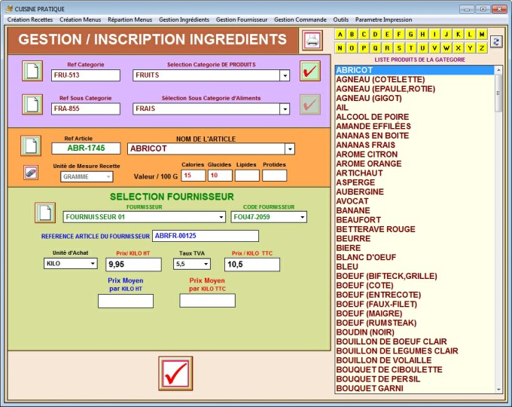512x407 pixels.
Task: Expand the FRUITS category dropdown
Action: click(285, 75)
